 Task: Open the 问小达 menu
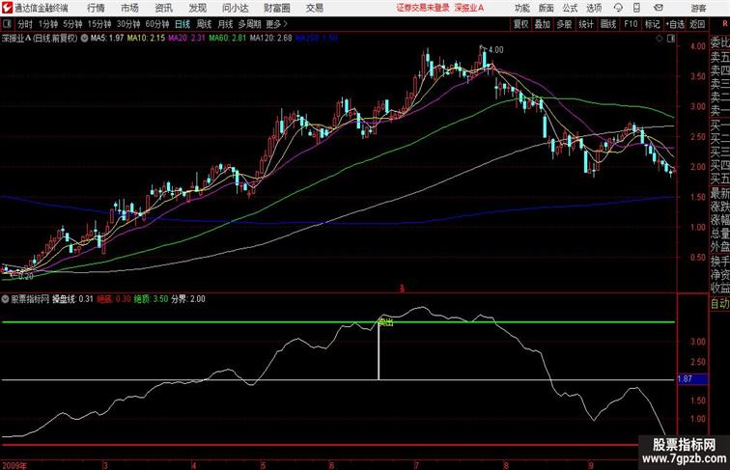(x=235, y=8)
